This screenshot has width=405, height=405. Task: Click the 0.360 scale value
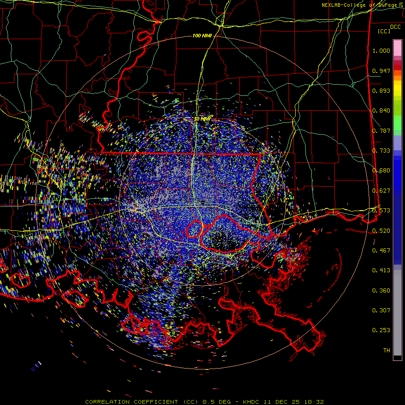pyautogui.click(x=381, y=291)
